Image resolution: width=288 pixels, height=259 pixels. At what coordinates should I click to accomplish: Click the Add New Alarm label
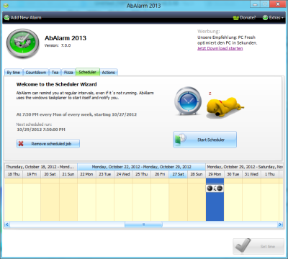[26, 17]
